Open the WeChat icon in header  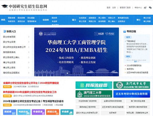[x=150, y=7]
